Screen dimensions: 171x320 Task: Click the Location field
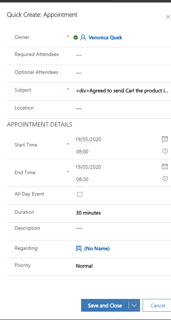[x=122, y=108]
